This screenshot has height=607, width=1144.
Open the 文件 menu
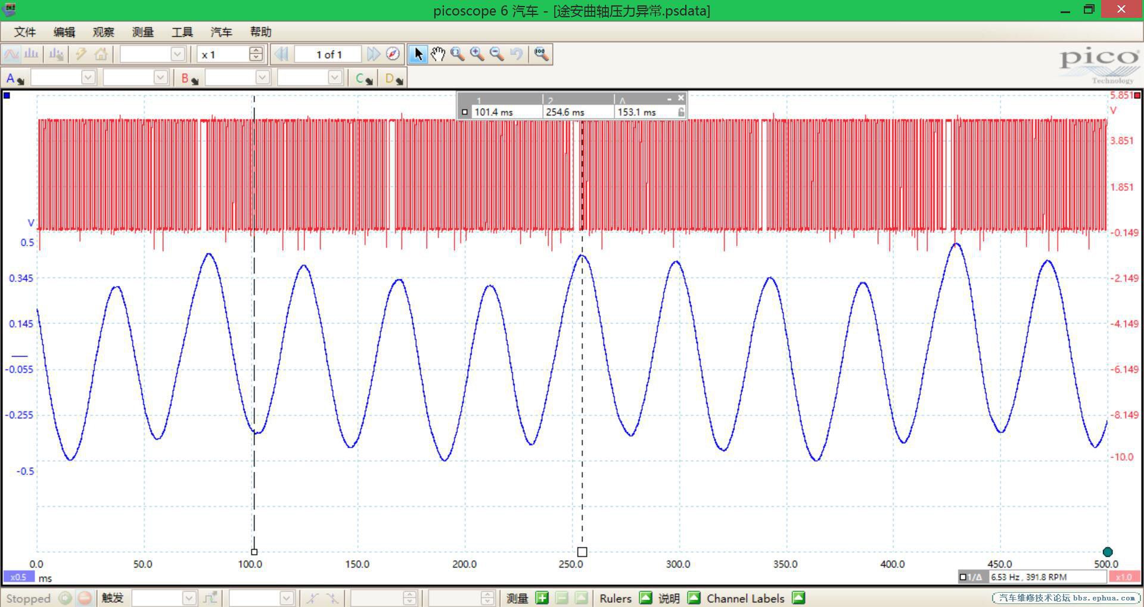25,32
